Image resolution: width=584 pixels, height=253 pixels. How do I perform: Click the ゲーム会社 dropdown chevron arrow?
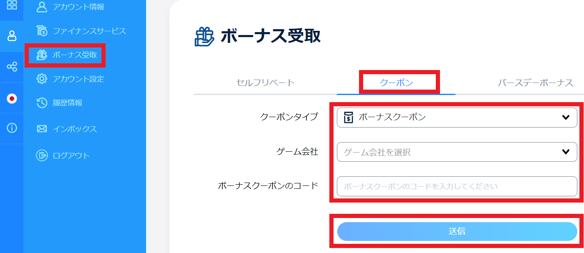pos(566,152)
